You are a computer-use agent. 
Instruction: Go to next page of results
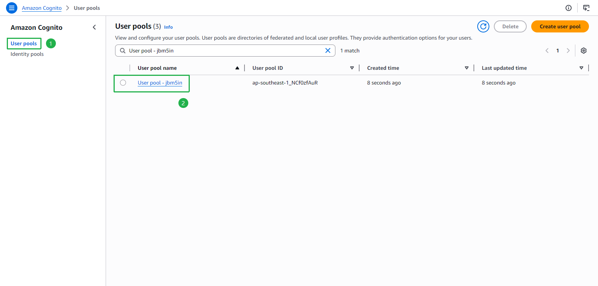point(568,51)
